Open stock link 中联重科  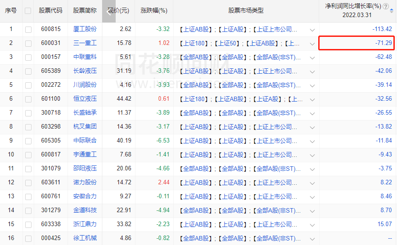pyautogui.click(x=85, y=57)
